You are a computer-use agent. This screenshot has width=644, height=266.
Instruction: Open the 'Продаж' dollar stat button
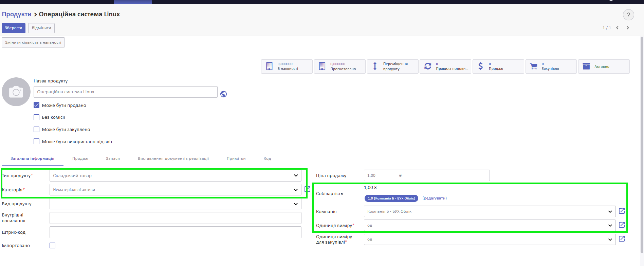[498, 66]
